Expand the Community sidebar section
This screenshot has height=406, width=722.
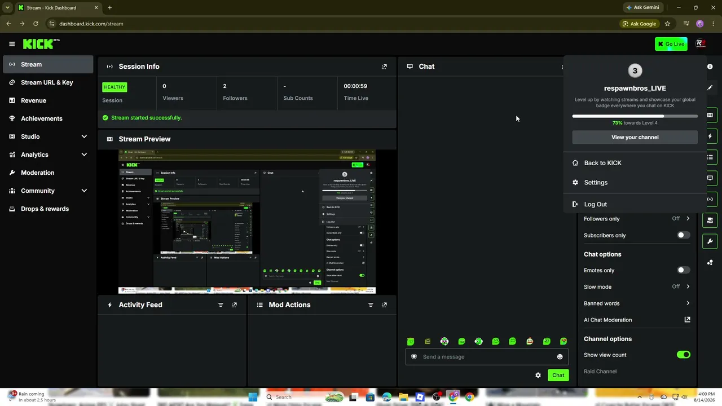(84, 191)
